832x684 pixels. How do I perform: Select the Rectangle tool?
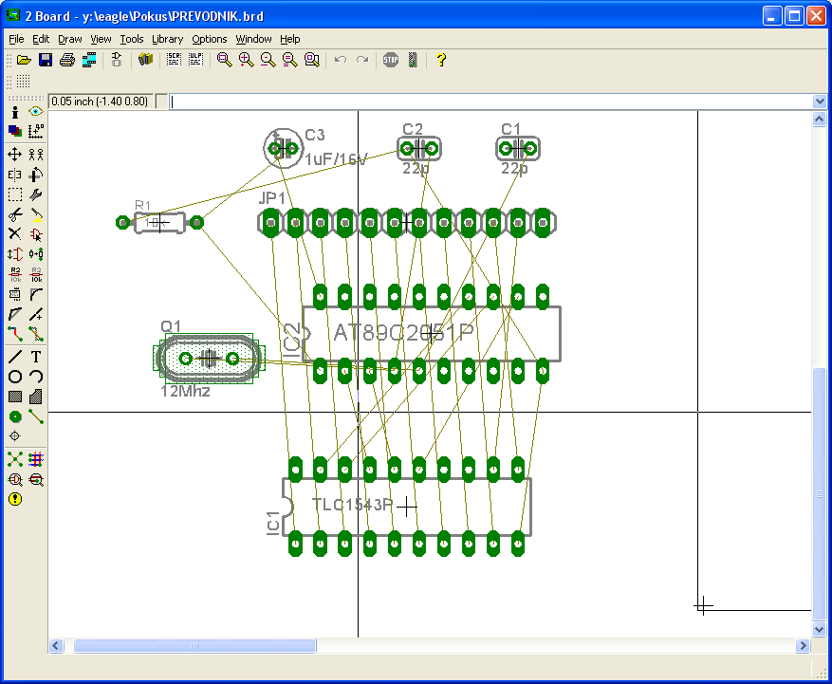coord(15,397)
